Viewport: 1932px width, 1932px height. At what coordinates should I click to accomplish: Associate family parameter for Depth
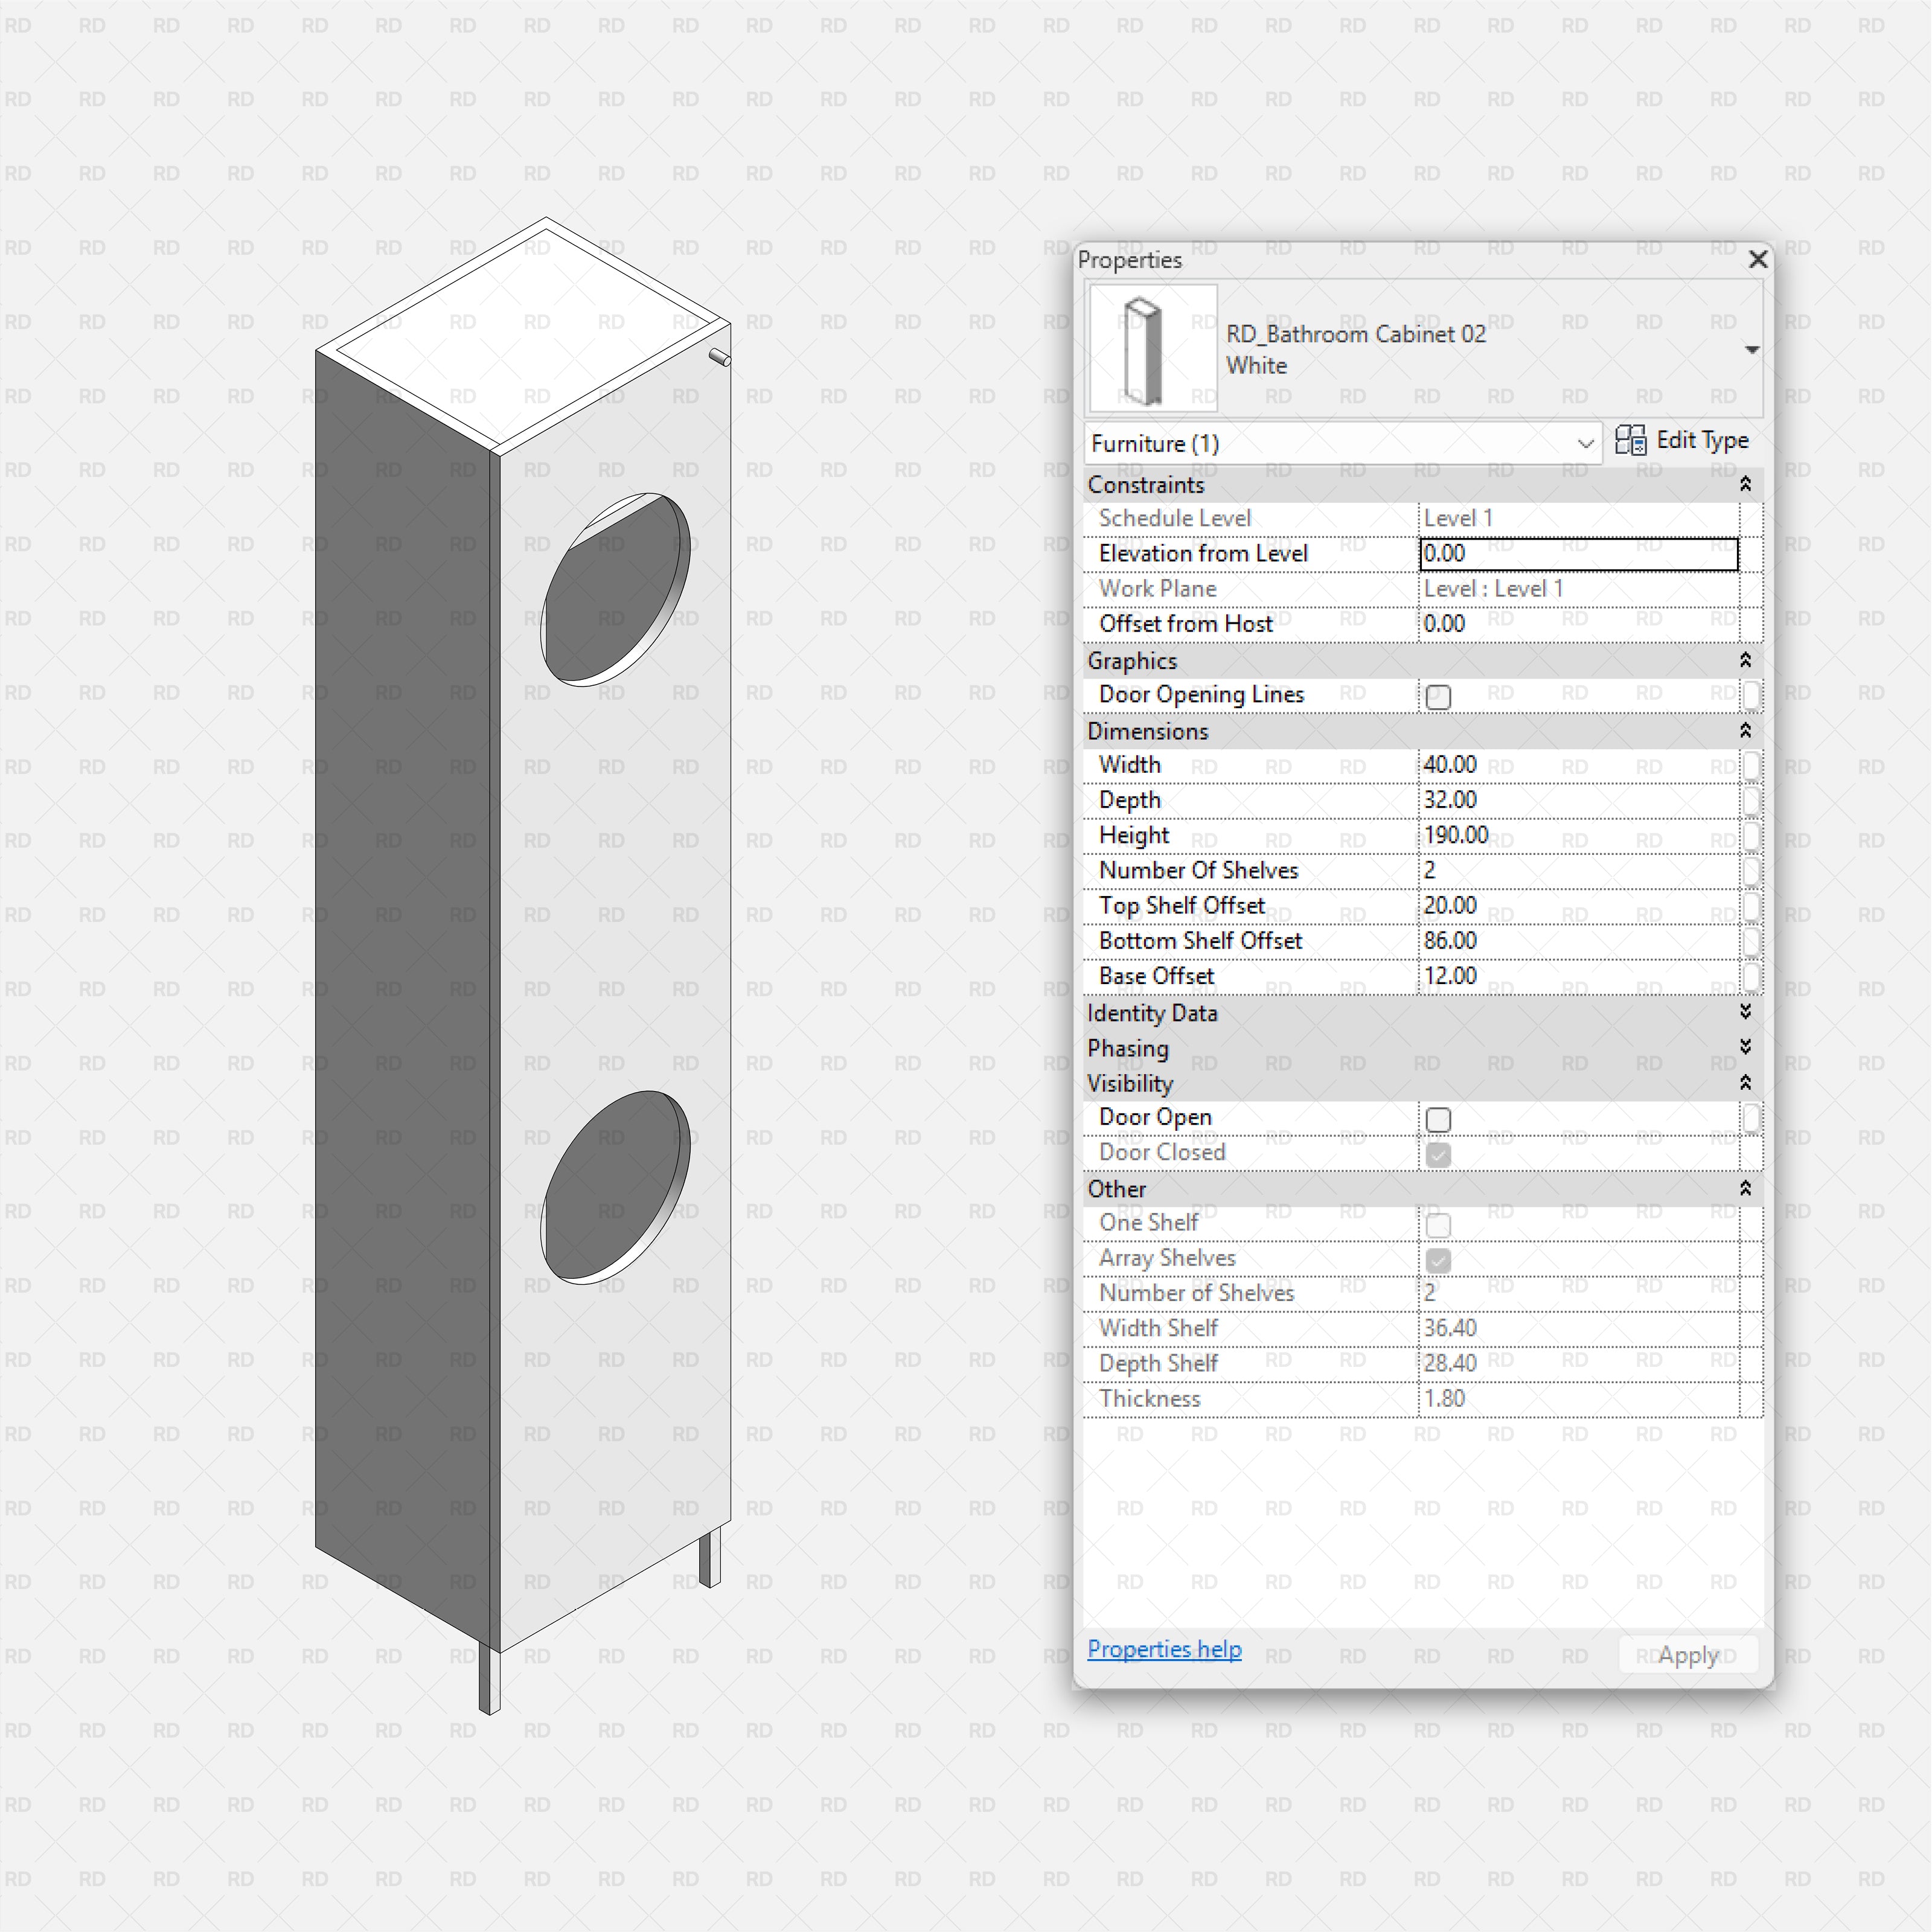point(1751,800)
